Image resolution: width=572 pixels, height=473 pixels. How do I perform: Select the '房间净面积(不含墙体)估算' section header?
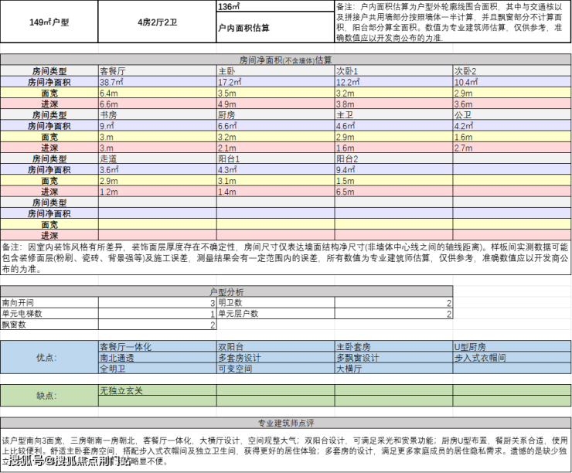(286, 60)
